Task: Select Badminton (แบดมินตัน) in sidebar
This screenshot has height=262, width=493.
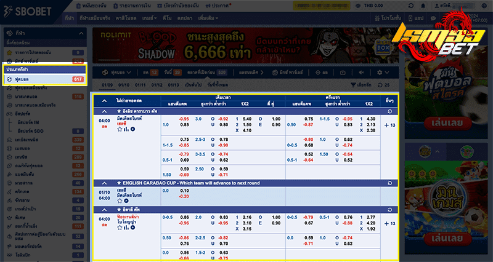Action: click(45, 174)
